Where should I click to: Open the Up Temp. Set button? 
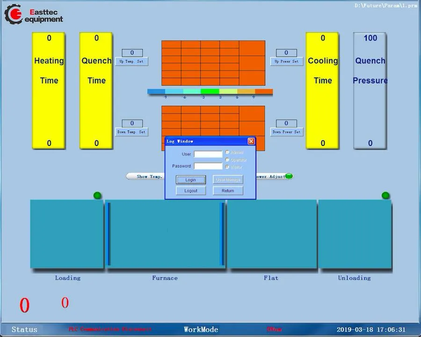pyautogui.click(x=132, y=61)
